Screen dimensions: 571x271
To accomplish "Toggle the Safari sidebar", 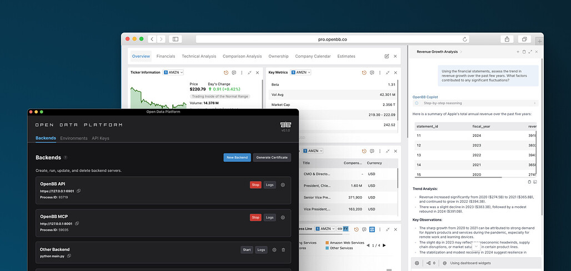I will (x=176, y=39).
